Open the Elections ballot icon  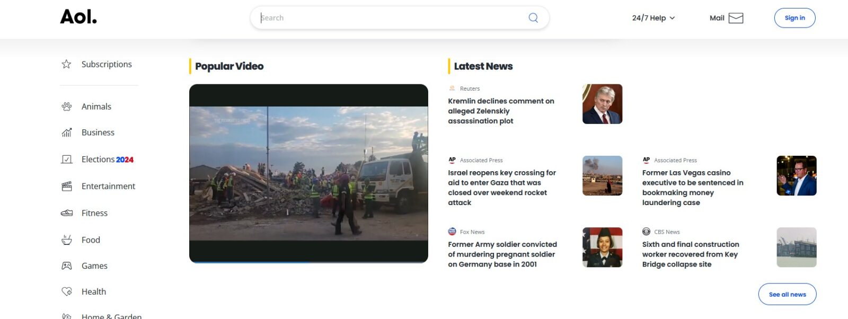pos(67,159)
